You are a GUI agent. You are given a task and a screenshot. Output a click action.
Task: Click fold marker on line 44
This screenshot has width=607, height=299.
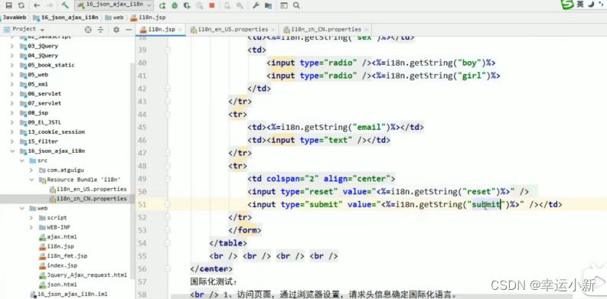point(168,114)
